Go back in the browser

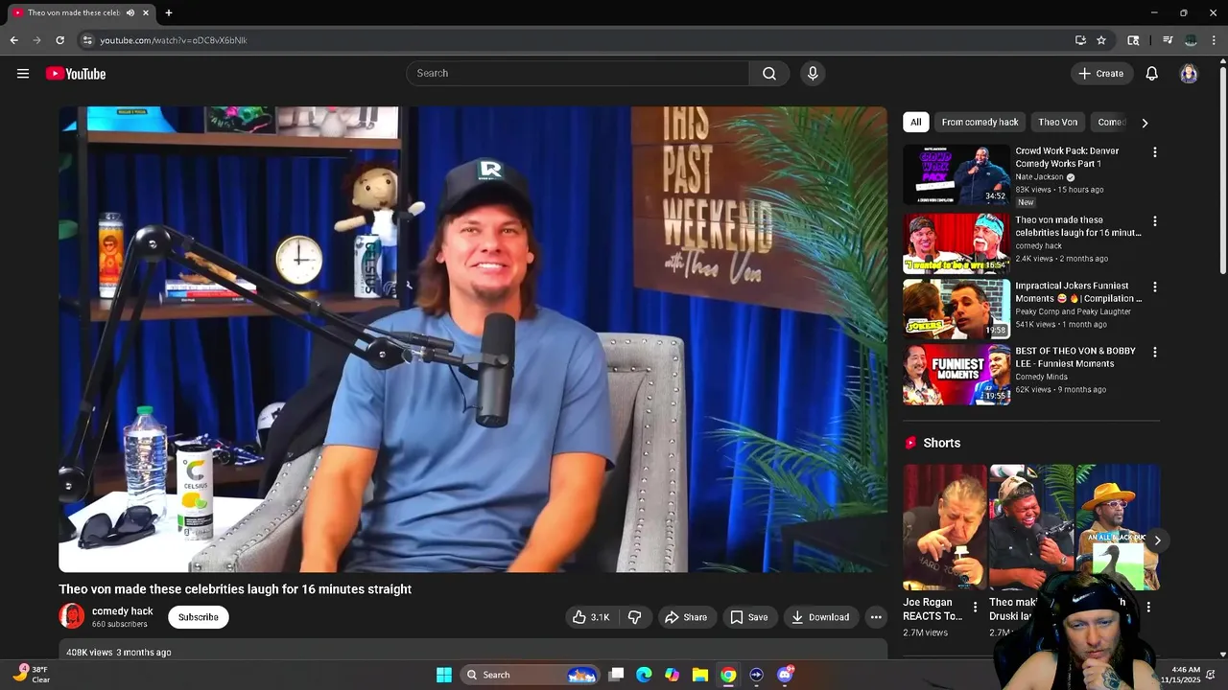click(x=13, y=40)
